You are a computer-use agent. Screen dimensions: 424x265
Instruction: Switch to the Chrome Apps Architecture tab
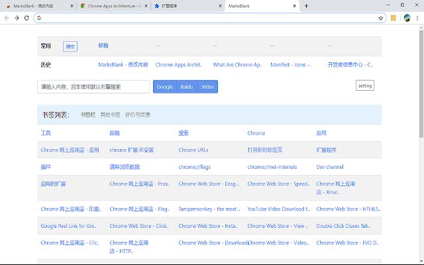click(115, 6)
